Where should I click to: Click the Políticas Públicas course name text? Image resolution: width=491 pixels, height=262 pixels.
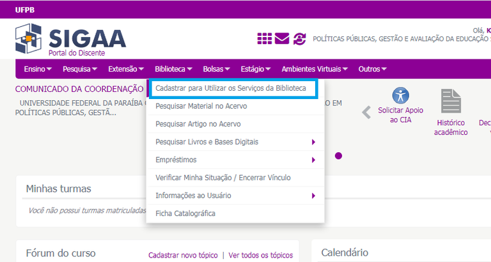pyautogui.click(x=401, y=39)
